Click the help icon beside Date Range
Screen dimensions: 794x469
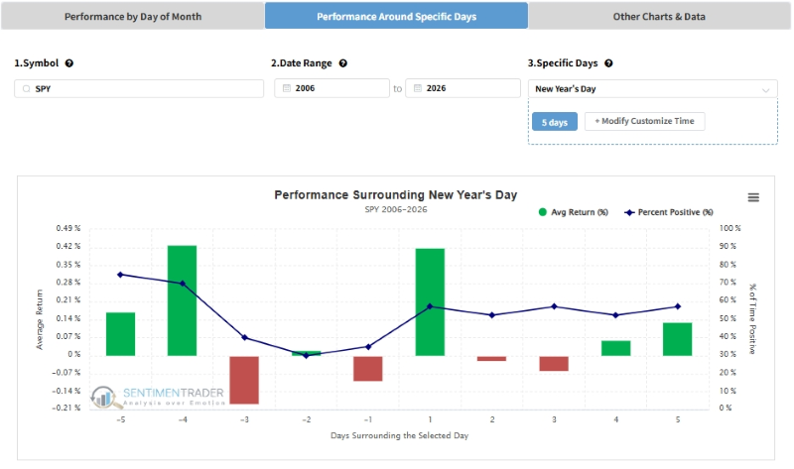(x=342, y=63)
